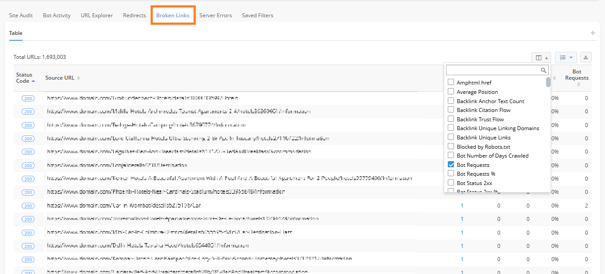Click the first row's 200 status badge
The image size is (605, 274).
tap(28, 98)
